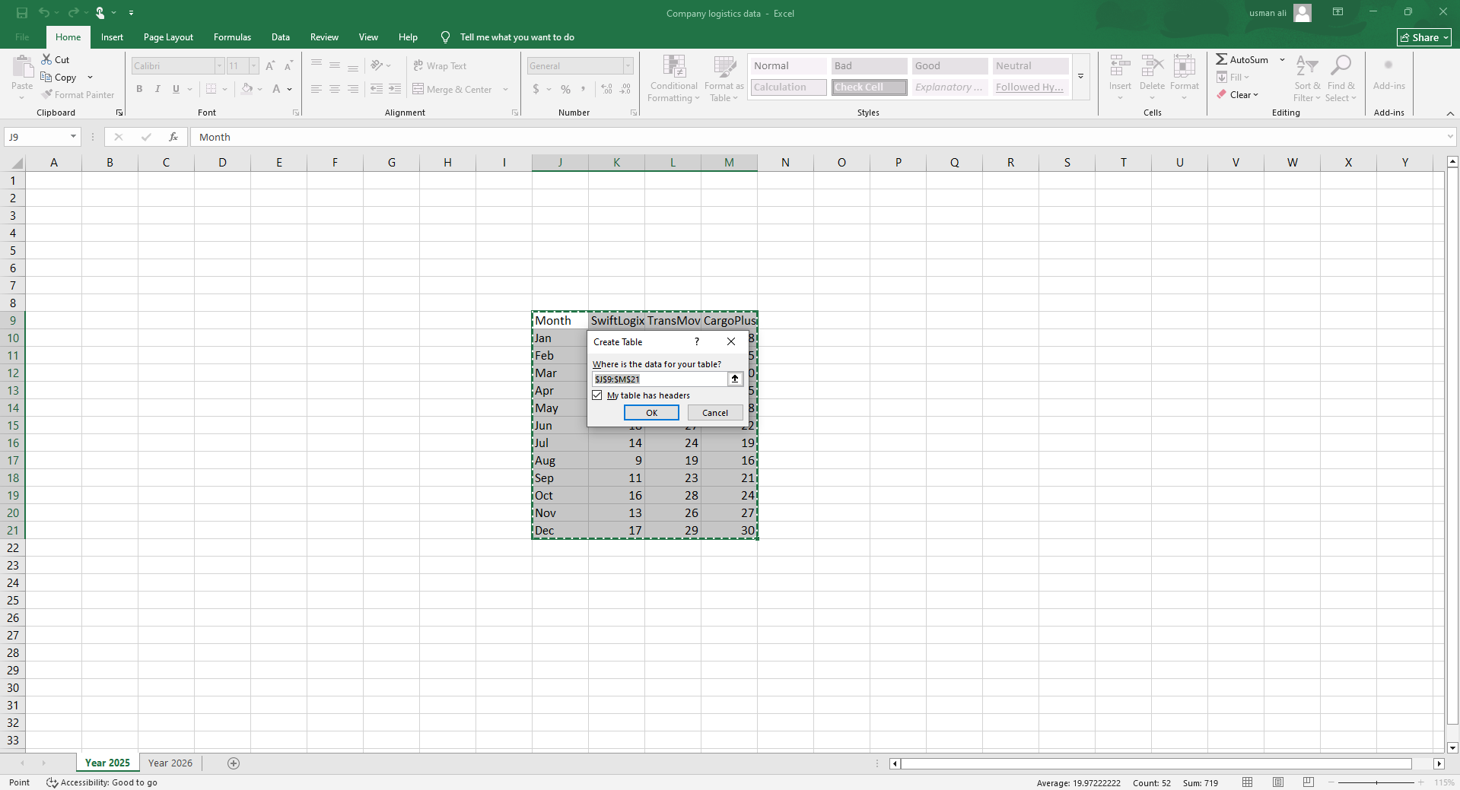1460x790 pixels.
Task: Switch to the Insert tab
Action: click(112, 37)
